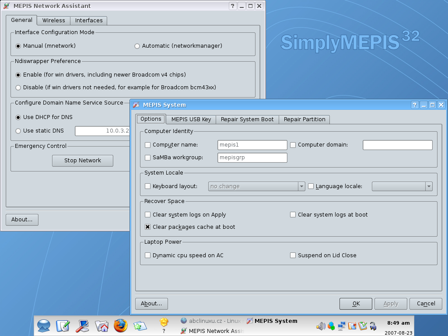Launch Firefox from the panel
448x336 pixels.
[121, 325]
